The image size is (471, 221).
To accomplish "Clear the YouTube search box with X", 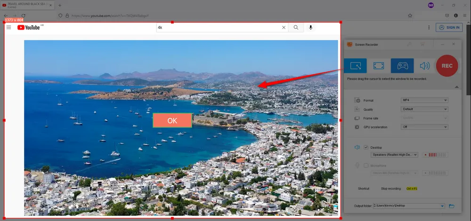I will coord(284,28).
